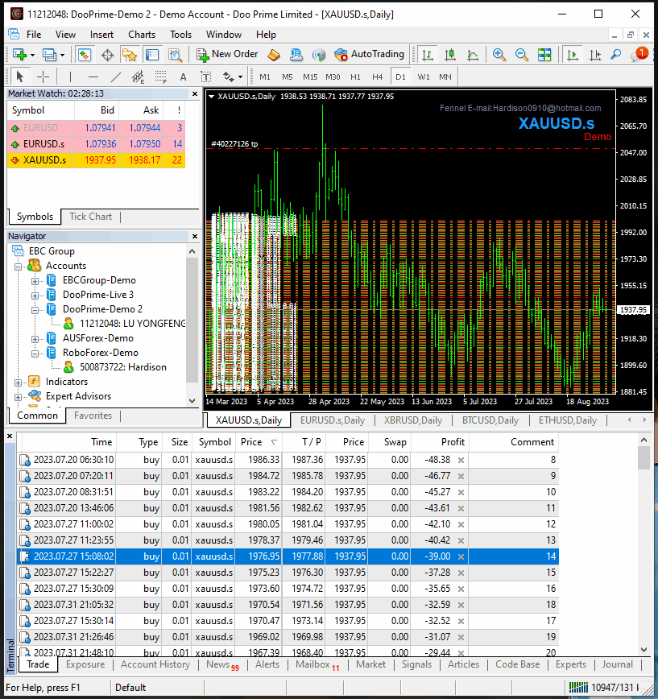Zoom out of the chart
658x699 pixels.
pyautogui.click(x=522, y=55)
